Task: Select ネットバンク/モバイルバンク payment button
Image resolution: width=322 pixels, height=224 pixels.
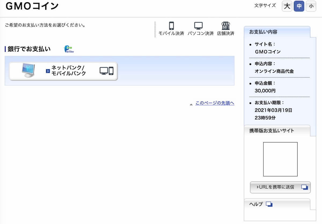Action: (x=63, y=71)
